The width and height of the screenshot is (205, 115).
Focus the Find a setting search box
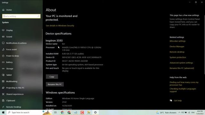coord(21,16)
